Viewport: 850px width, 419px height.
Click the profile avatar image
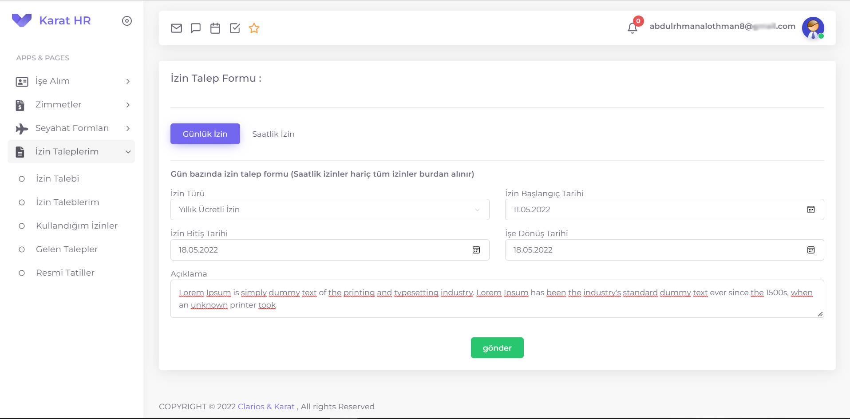pos(813,28)
